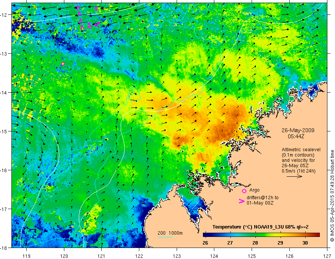Image resolution: width=335 pixels, height=259 pixels.
Task: Click the longitude label 121
Action: [x=102, y=256]
